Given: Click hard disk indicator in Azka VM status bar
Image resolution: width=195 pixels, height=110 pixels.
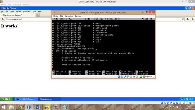Looking at the screenshot, I should coord(119,77).
